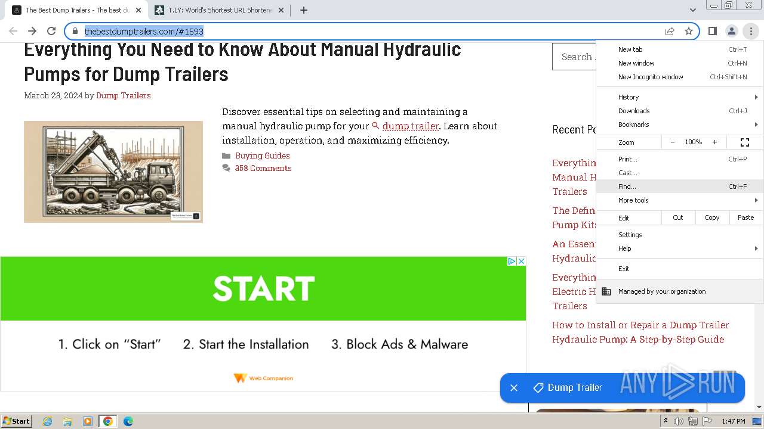
Task: Open AdChoices info icon on ad
Action: (512, 261)
